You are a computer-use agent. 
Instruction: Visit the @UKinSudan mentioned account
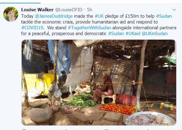click(x=155, y=34)
